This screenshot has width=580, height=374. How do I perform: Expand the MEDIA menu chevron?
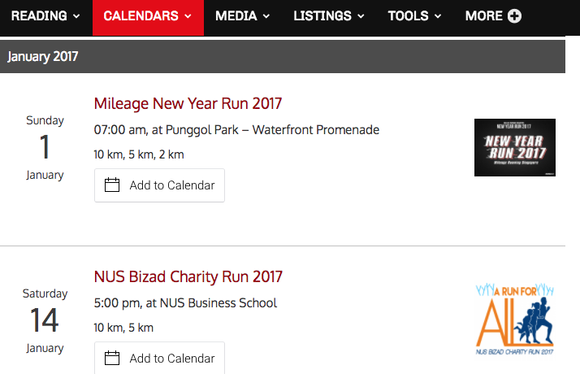click(x=266, y=16)
